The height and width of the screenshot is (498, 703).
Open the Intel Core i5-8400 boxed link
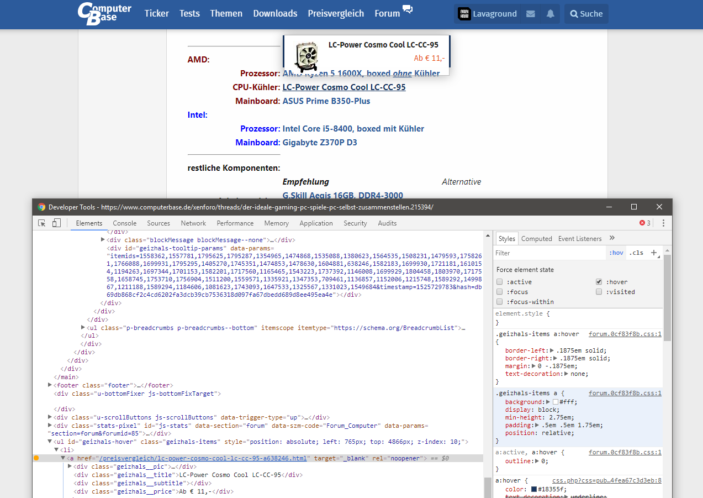(353, 129)
